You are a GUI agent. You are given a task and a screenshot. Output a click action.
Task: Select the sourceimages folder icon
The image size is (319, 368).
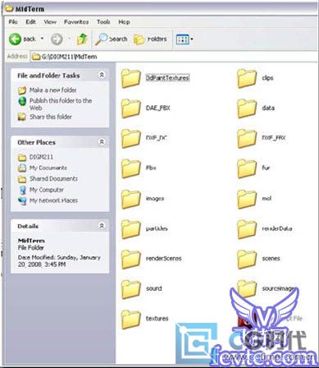click(247, 289)
